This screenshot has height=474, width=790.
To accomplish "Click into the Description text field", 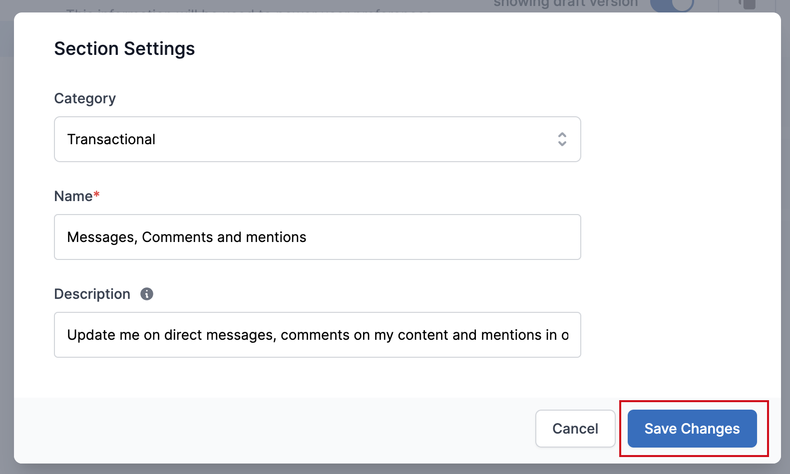I will coord(317,335).
